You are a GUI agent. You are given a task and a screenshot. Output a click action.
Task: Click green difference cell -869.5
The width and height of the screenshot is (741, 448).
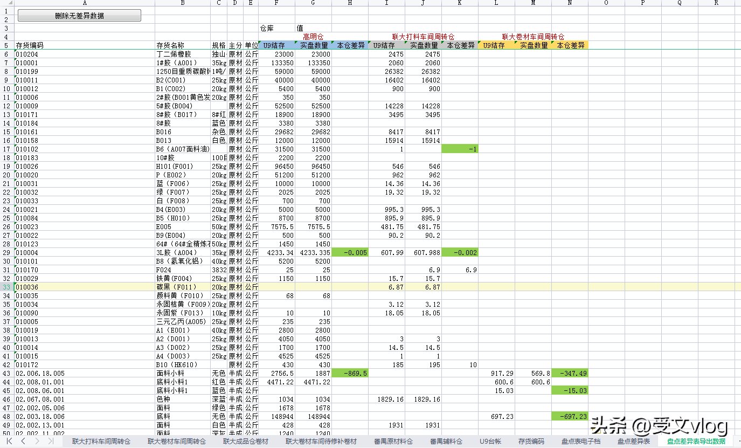[x=350, y=373]
